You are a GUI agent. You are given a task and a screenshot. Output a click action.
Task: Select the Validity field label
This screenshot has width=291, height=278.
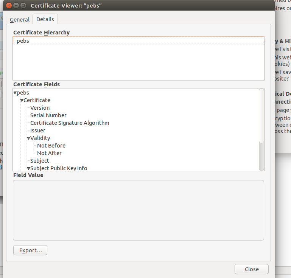(40, 138)
